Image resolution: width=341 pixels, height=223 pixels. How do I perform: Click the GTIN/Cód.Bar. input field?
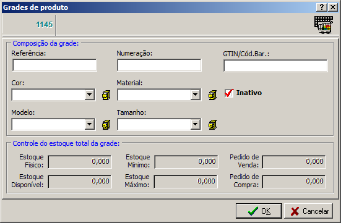click(x=275, y=66)
